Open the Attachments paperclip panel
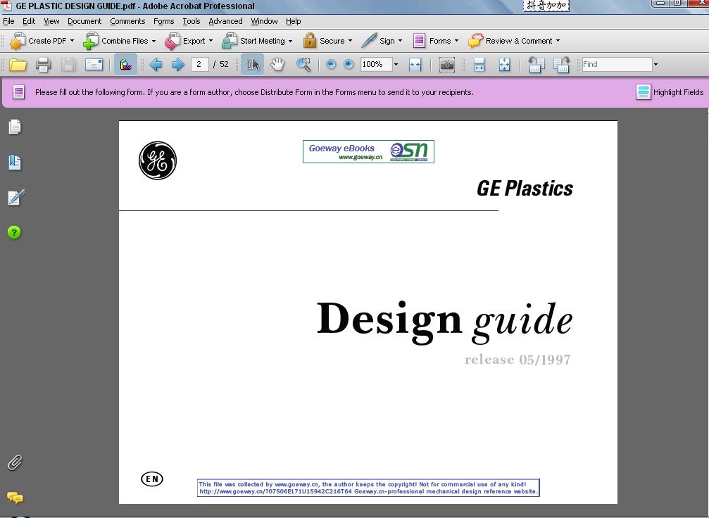This screenshot has height=518, width=709. pos(15,462)
